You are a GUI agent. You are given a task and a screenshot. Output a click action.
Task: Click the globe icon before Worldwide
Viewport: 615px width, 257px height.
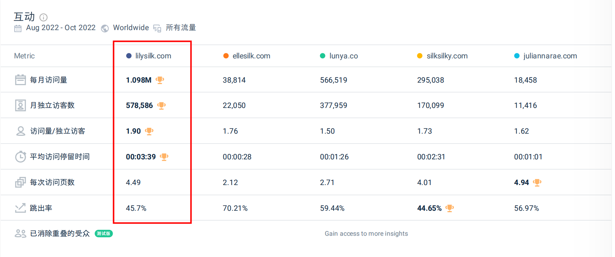click(105, 28)
